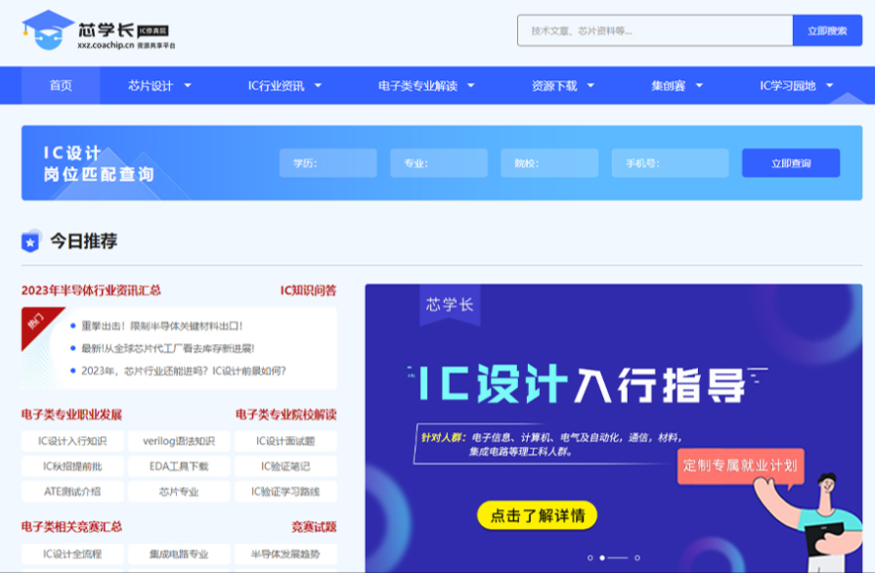875x573 pixels.
Task: Select the ATE测试介绍 tag
Action: click(x=72, y=492)
